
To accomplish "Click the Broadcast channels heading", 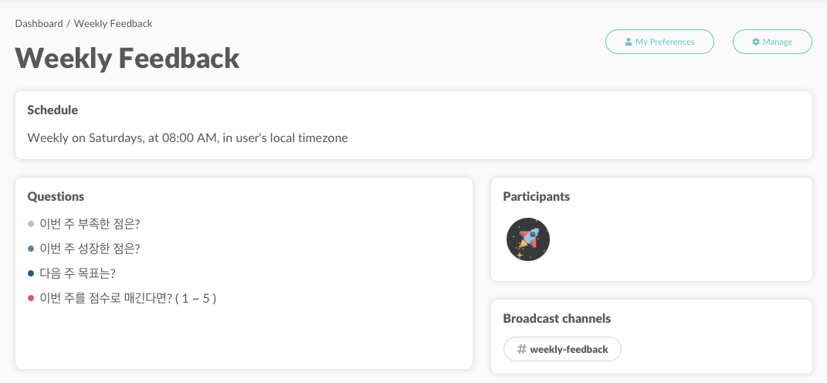I will tap(557, 319).
